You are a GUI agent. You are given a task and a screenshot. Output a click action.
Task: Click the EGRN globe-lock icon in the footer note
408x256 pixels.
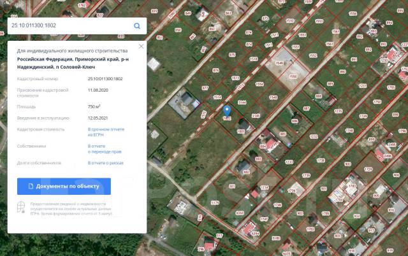pyautogui.click(x=21, y=207)
